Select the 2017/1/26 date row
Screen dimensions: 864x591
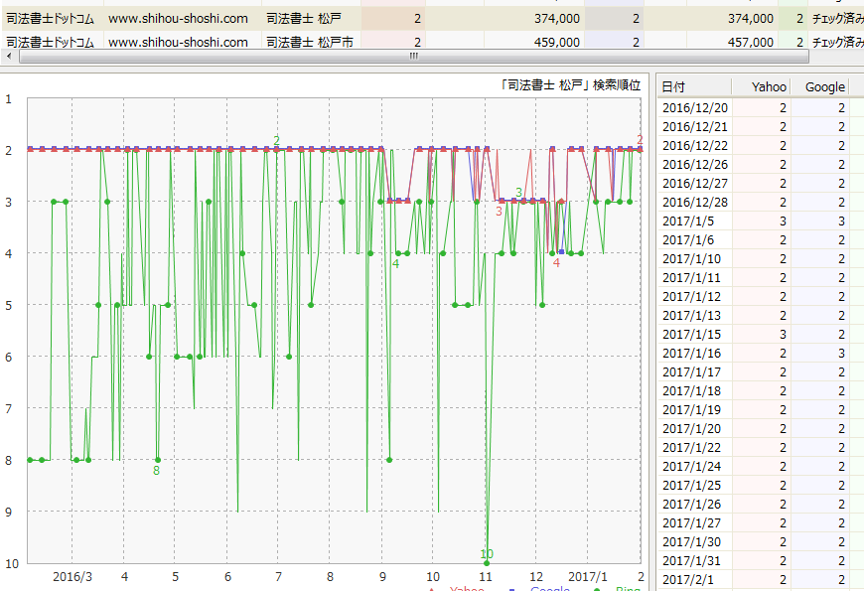[x=761, y=504]
